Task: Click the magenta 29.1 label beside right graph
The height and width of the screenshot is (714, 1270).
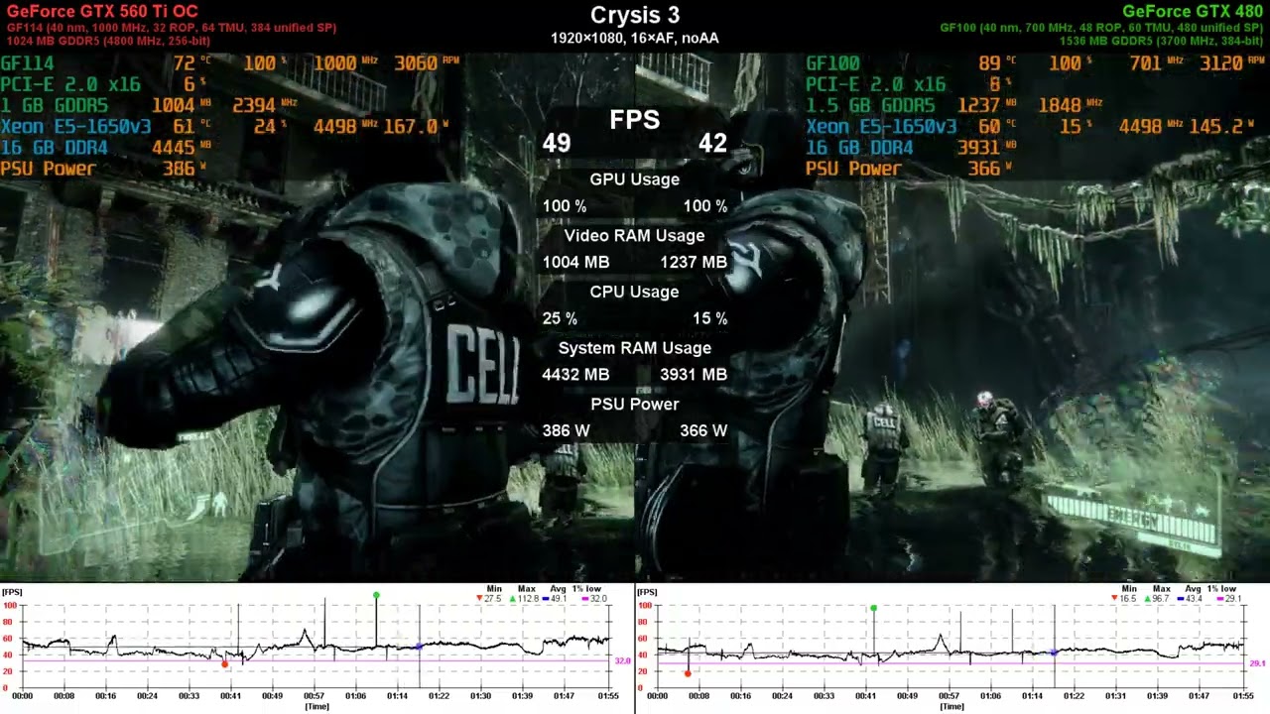Action: (x=1257, y=663)
